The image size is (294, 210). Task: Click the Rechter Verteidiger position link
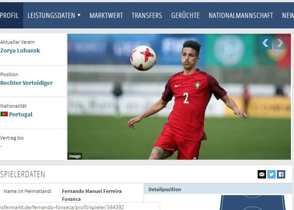(26, 83)
